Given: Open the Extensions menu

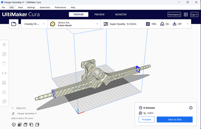Looking at the screenshot, I should [x=45, y=8].
